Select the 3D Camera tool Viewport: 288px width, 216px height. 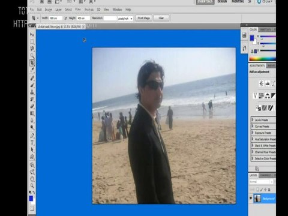coord(32,172)
